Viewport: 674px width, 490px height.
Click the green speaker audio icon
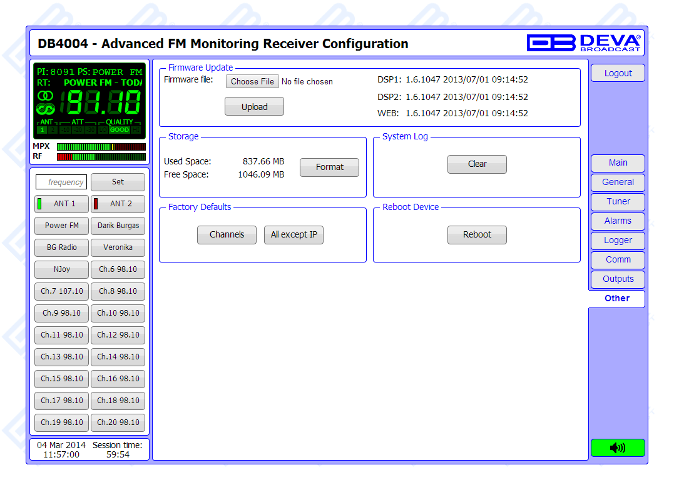point(617,447)
